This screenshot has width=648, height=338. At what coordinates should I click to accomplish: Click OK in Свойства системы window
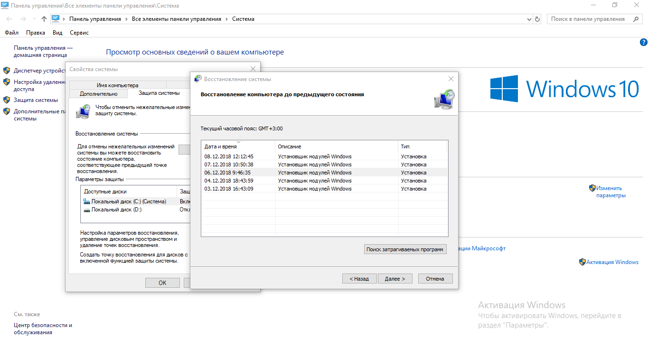(162, 283)
